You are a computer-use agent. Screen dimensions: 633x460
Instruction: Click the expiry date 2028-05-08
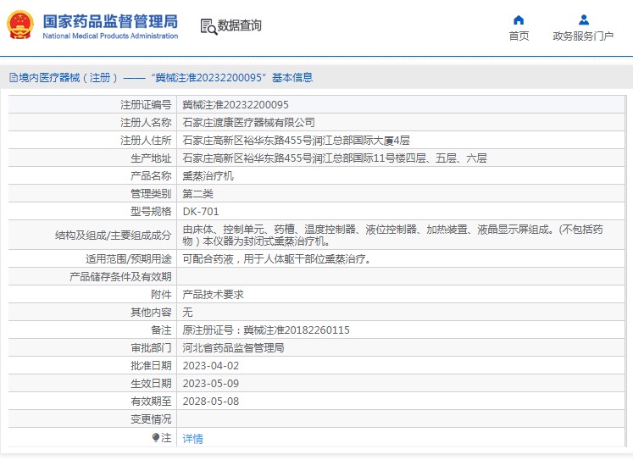point(211,402)
